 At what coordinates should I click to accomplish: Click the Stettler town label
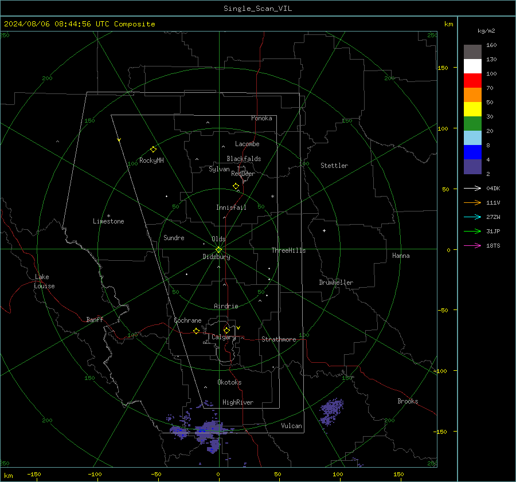334,166
